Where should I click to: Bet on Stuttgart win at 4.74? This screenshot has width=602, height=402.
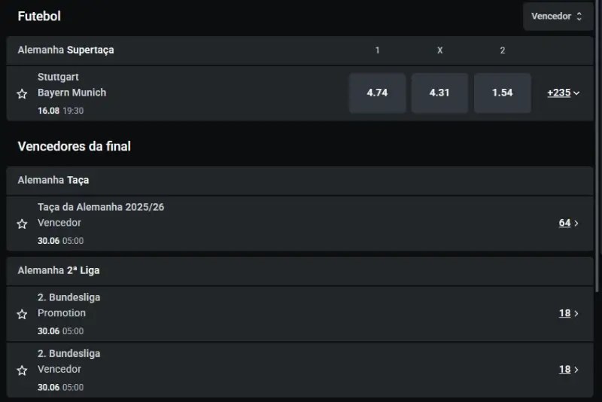pyautogui.click(x=378, y=93)
